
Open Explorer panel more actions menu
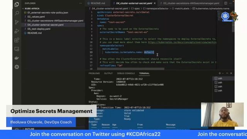tap(81, 3)
